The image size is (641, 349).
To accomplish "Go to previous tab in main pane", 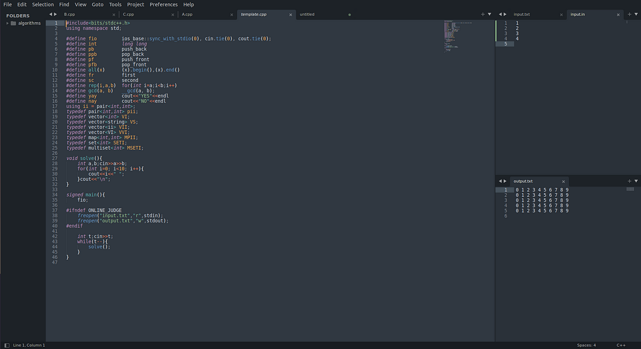I will click(x=51, y=14).
